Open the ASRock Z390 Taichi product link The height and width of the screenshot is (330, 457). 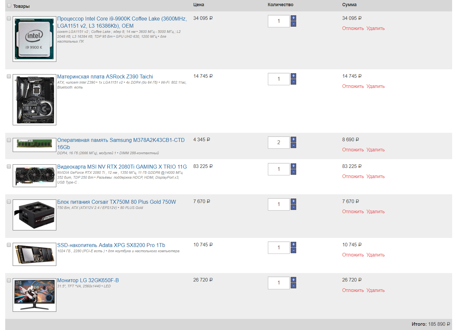tap(105, 76)
